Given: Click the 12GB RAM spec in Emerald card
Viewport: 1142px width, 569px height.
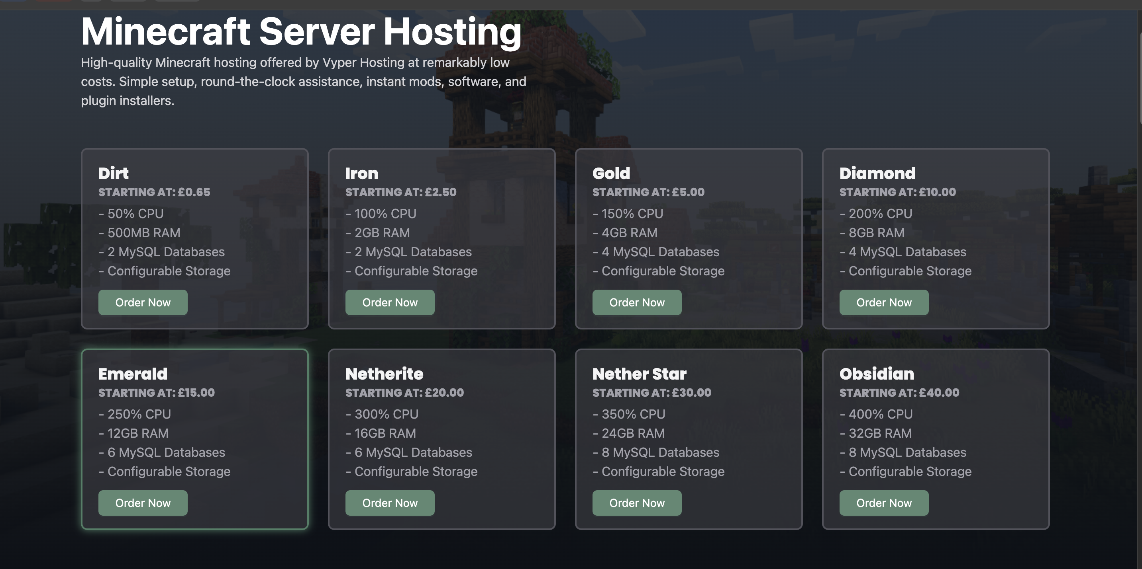Looking at the screenshot, I should tap(133, 433).
